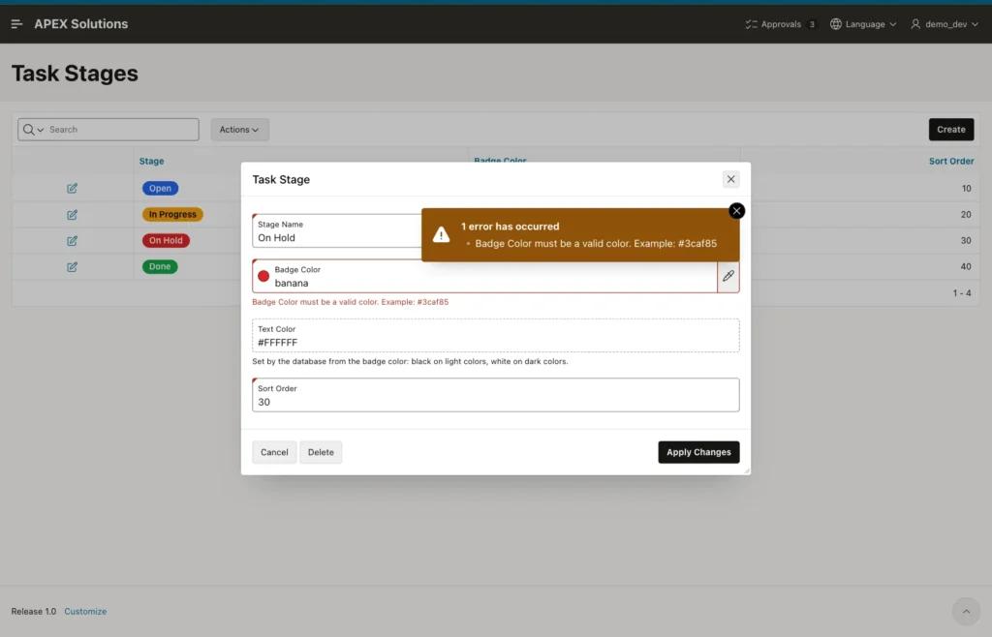
Task: Dismiss the error notification
Action: click(x=736, y=211)
